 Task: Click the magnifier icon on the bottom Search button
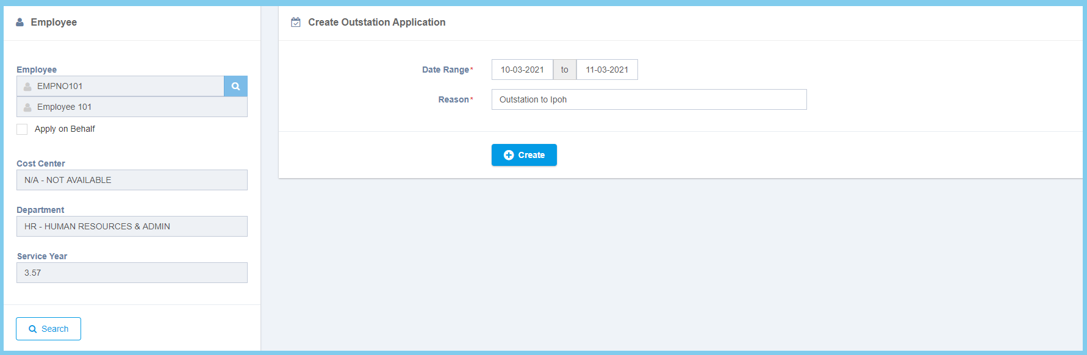[33, 329]
